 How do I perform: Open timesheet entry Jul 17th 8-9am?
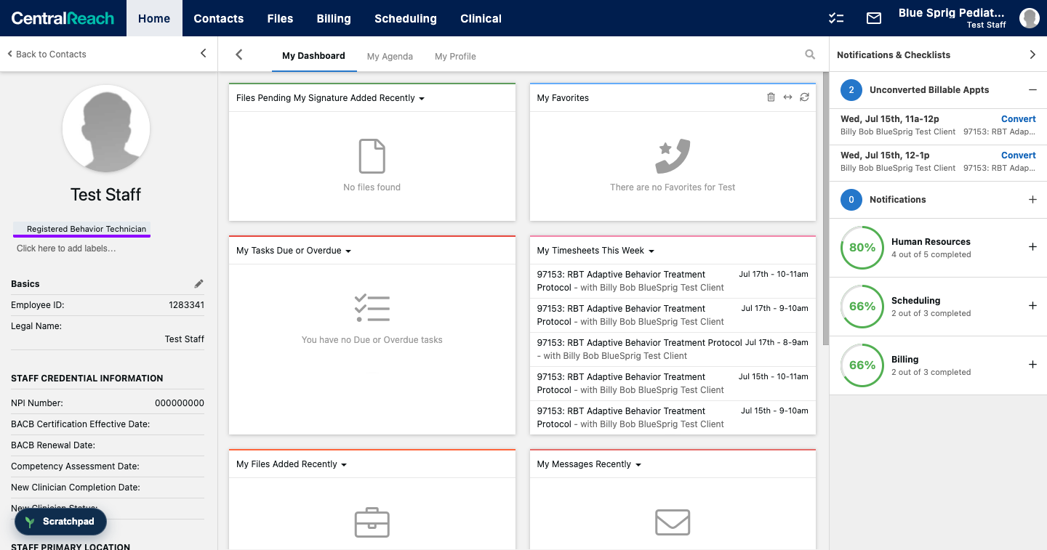(x=673, y=349)
